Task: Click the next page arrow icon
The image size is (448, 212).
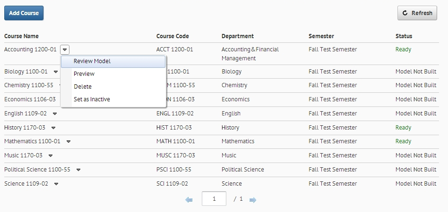Action: [x=253, y=200]
